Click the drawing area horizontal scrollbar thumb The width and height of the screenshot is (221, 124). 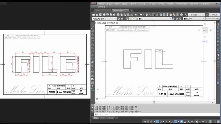point(154,102)
